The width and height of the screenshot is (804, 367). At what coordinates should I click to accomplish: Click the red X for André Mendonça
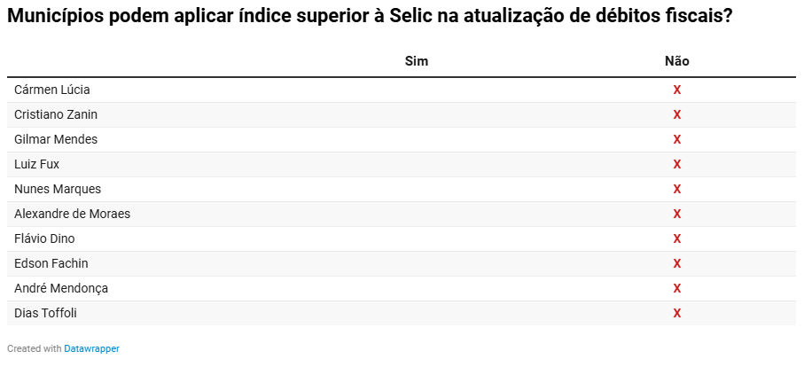click(x=677, y=288)
